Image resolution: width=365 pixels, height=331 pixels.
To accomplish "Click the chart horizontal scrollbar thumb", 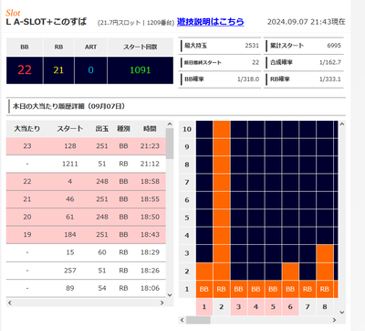I will (198, 320).
